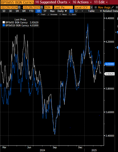Select the 3D range tab

[10, 11]
